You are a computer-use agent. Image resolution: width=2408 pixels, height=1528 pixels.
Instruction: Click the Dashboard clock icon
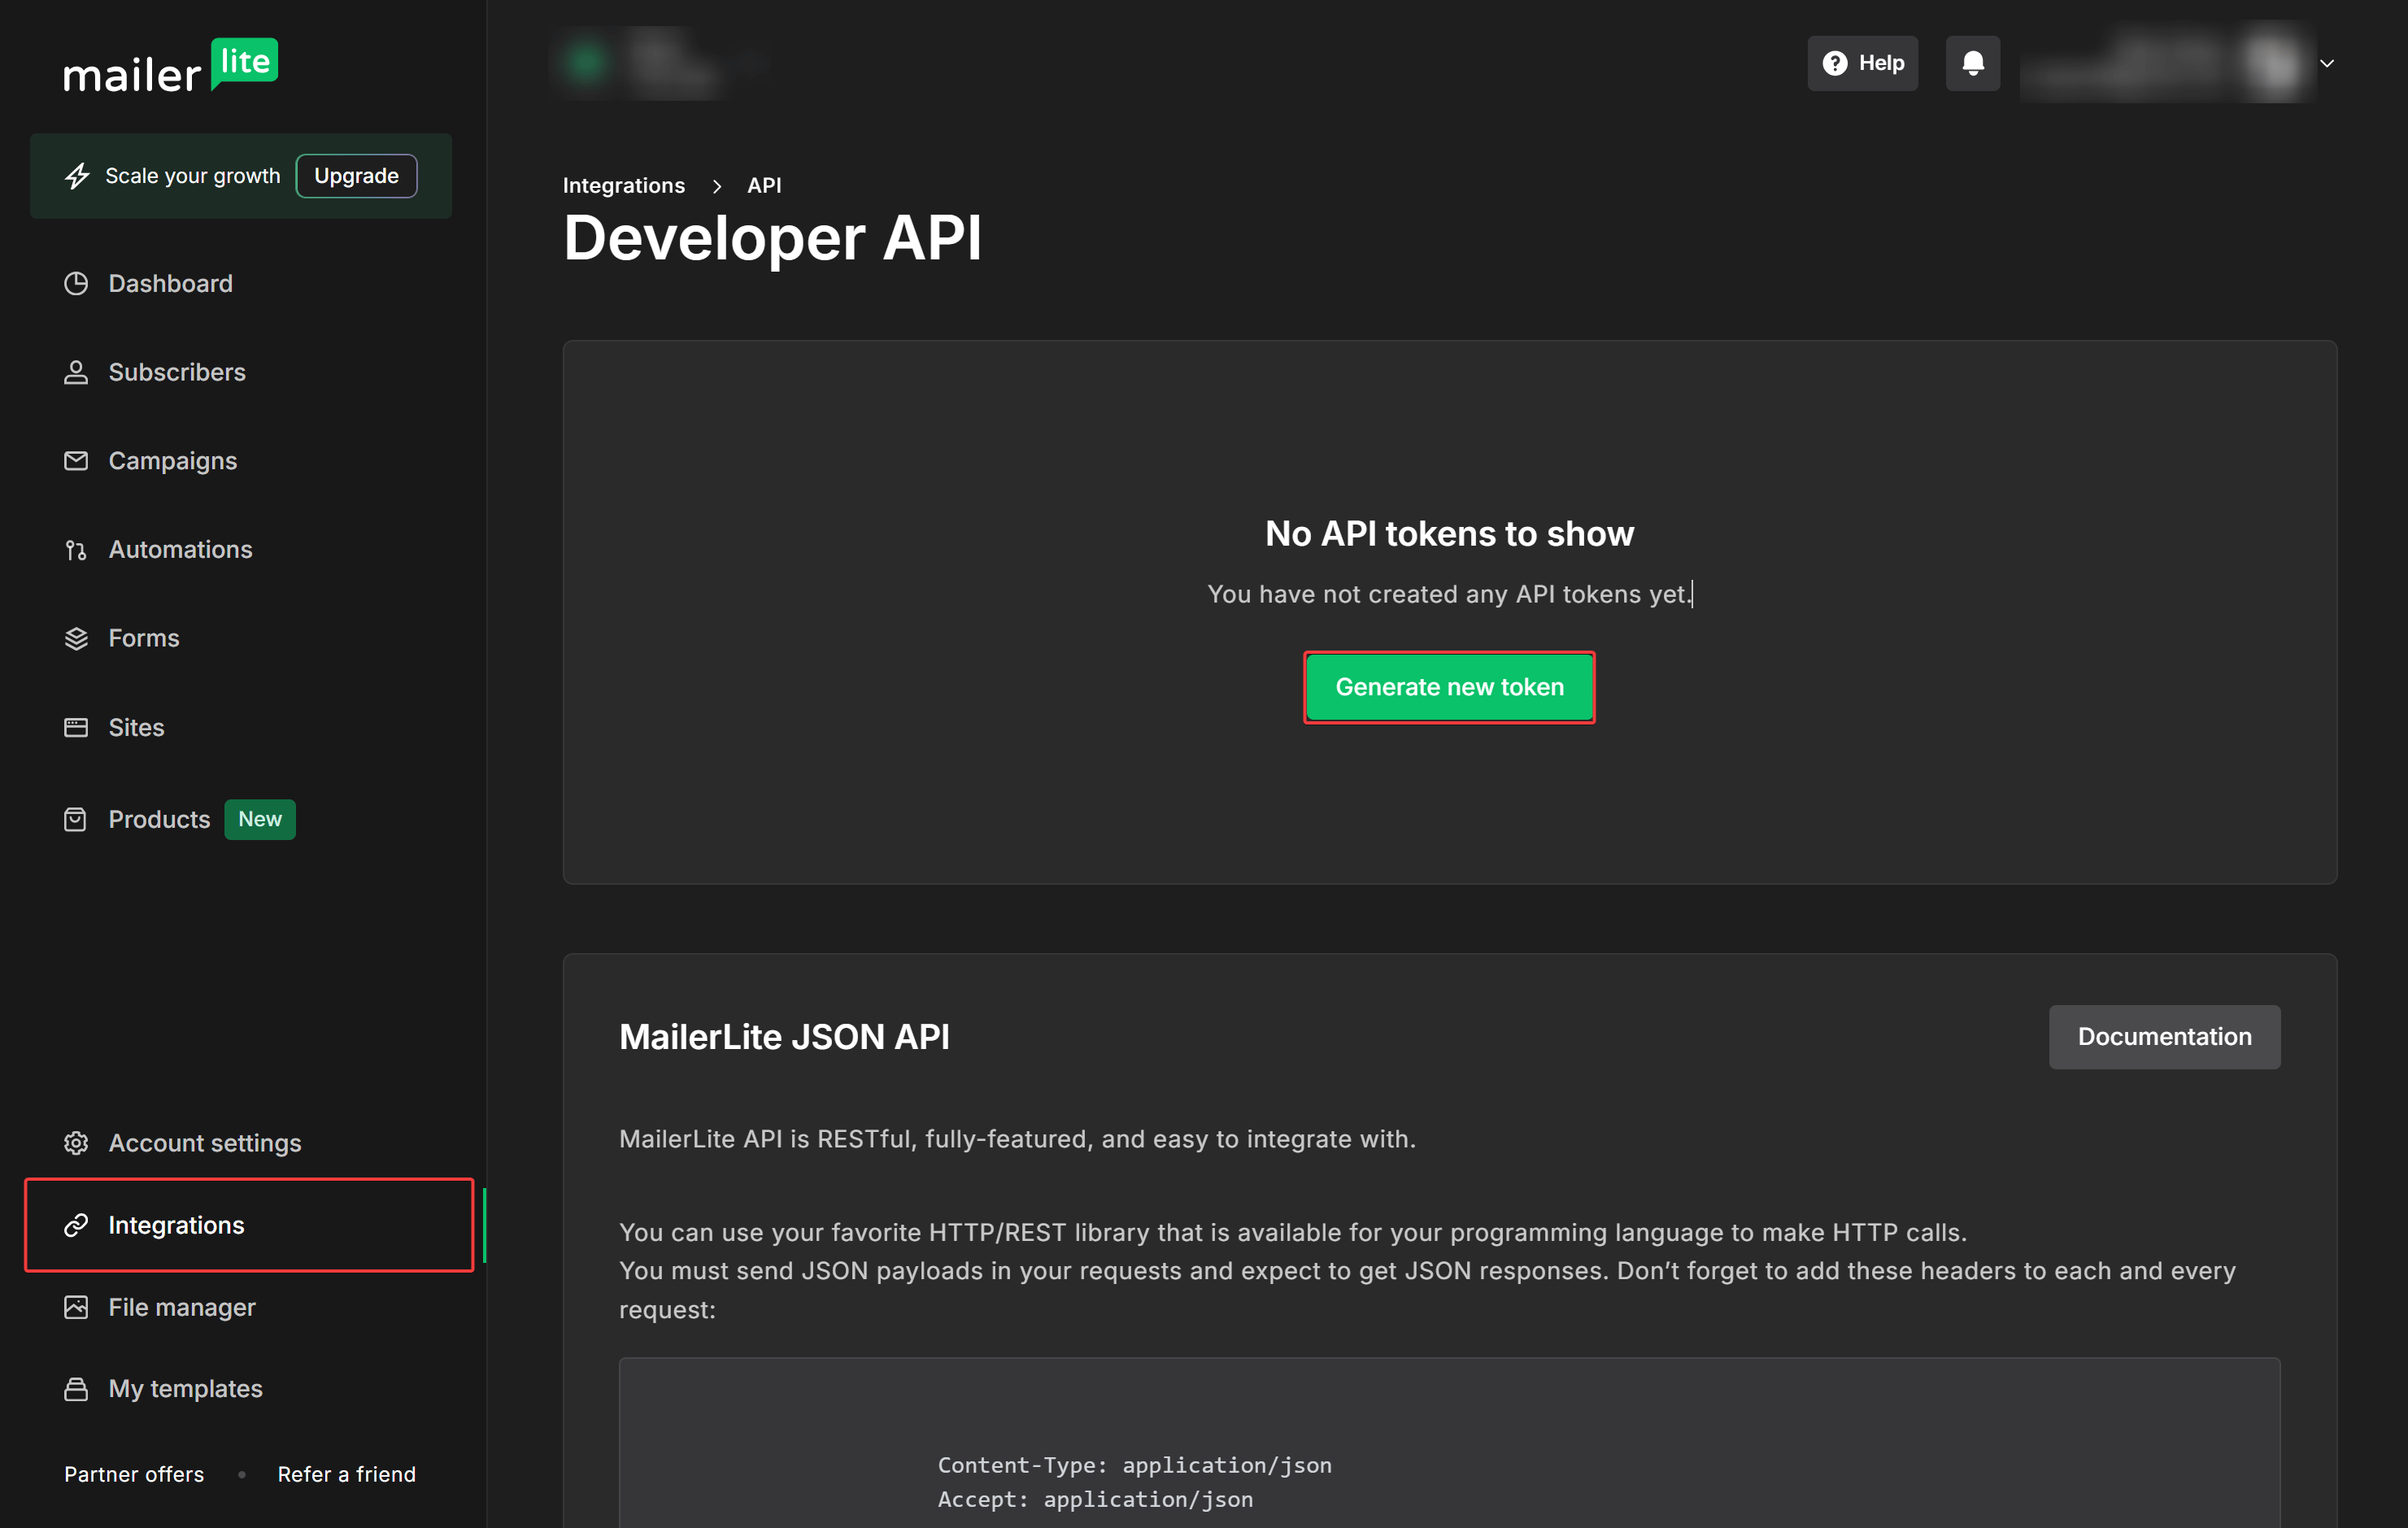pyautogui.click(x=76, y=284)
